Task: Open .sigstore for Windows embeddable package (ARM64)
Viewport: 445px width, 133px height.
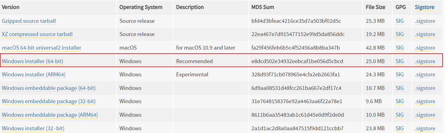Action: [425, 115]
